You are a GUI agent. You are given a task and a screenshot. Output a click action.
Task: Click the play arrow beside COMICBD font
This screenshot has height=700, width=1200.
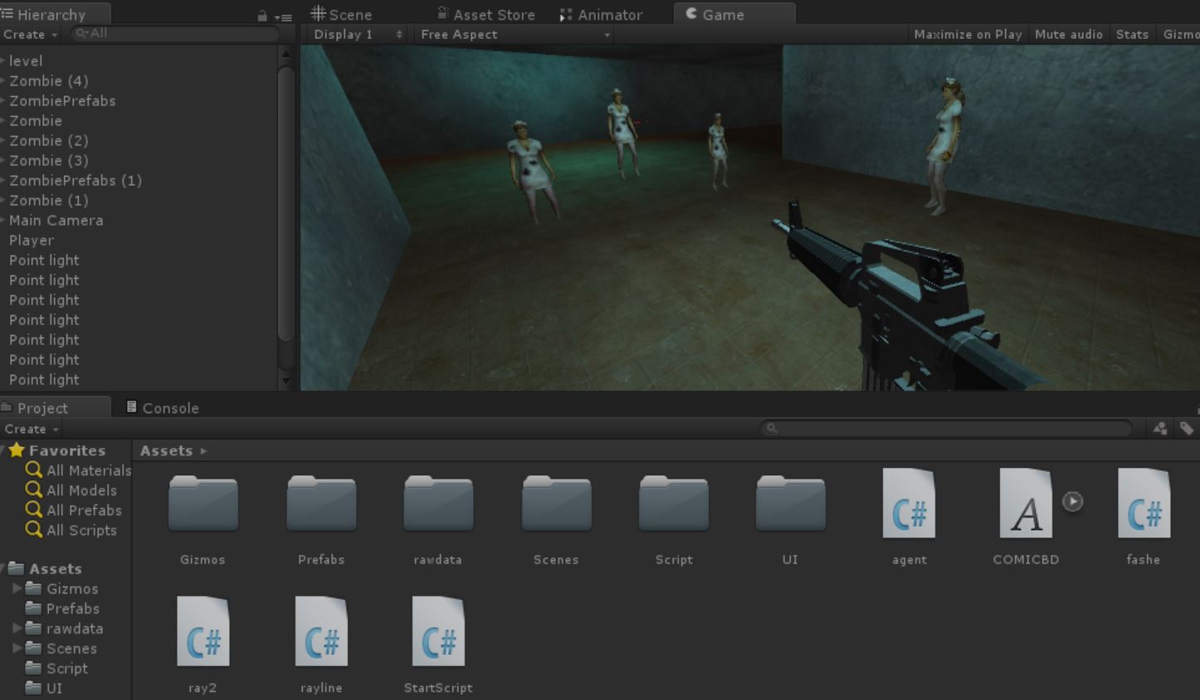(1072, 501)
